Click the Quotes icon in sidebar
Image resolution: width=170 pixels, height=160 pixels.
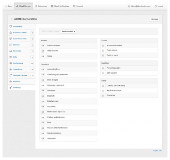11,45
